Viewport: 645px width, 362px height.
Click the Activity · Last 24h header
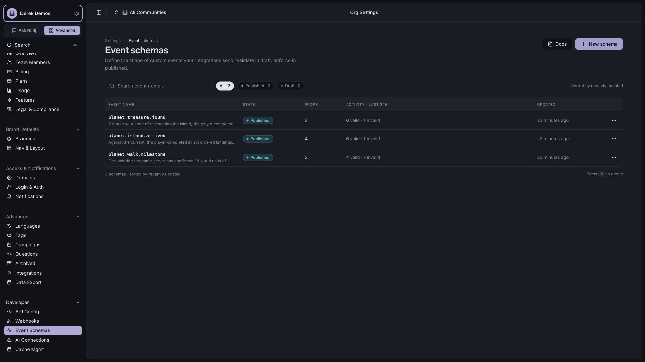pos(367,105)
